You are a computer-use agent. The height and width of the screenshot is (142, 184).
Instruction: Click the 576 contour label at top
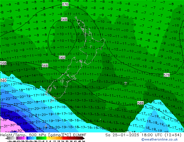pos(65,5)
